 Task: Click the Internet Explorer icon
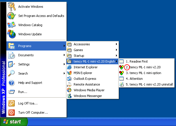(x=69, y=67)
